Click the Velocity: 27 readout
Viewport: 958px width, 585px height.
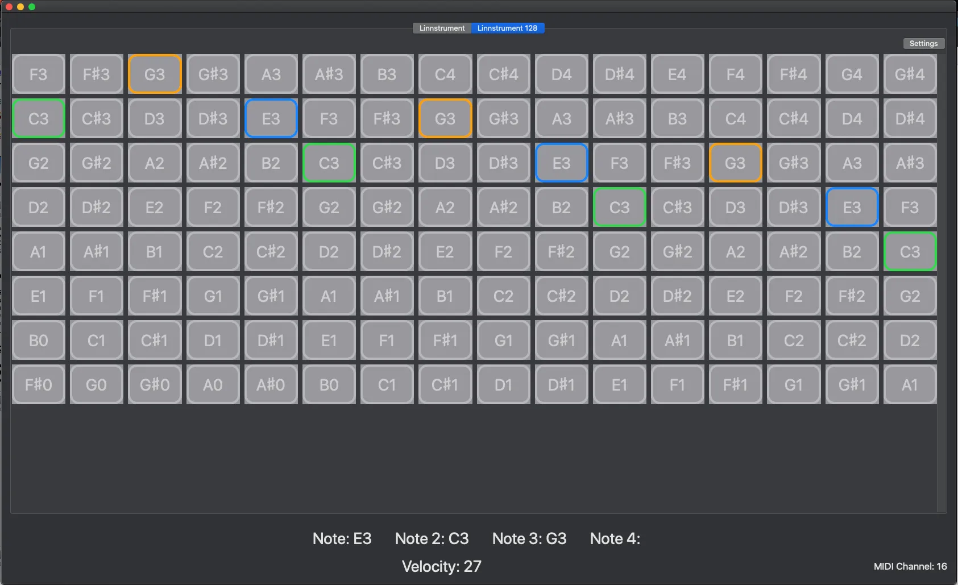click(x=441, y=566)
